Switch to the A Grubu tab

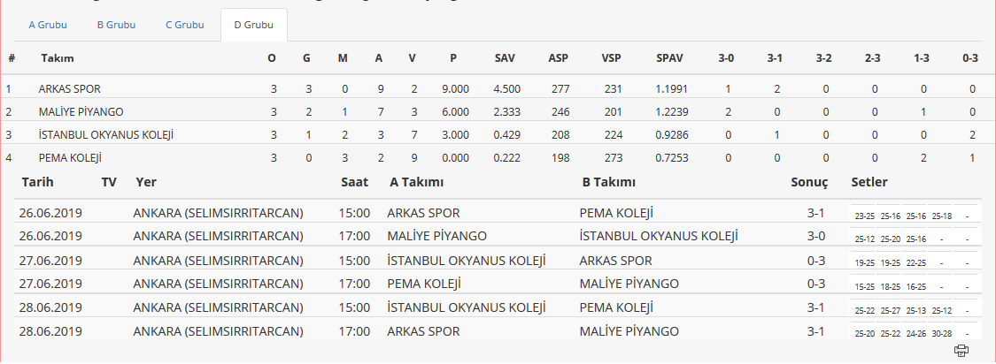pyautogui.click(x=48, y=26)
